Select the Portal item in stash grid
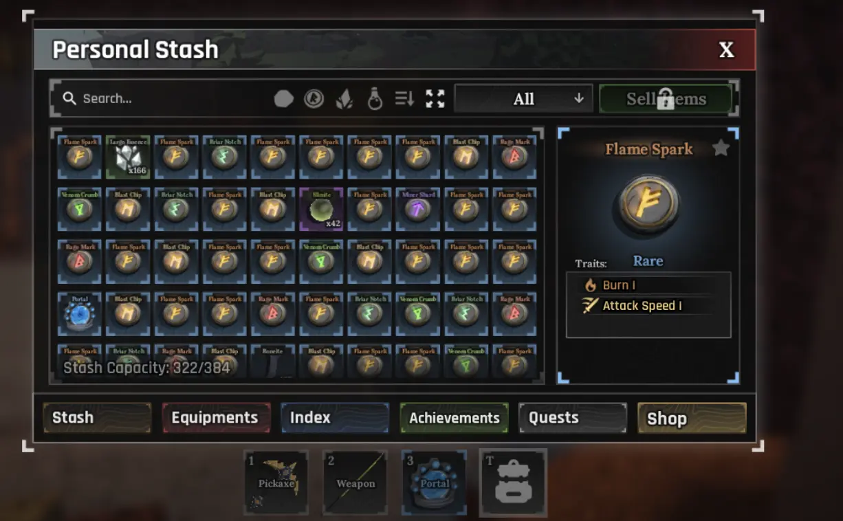The height and width of the screenshot is (521, 843). 80,314
